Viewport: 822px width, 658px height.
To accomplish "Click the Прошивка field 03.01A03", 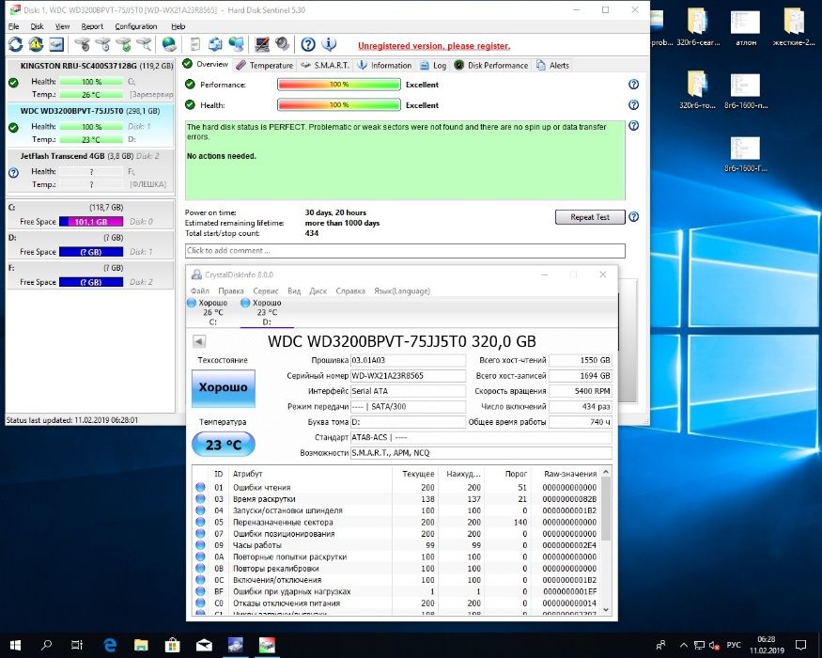I will (x=408, y=360).
